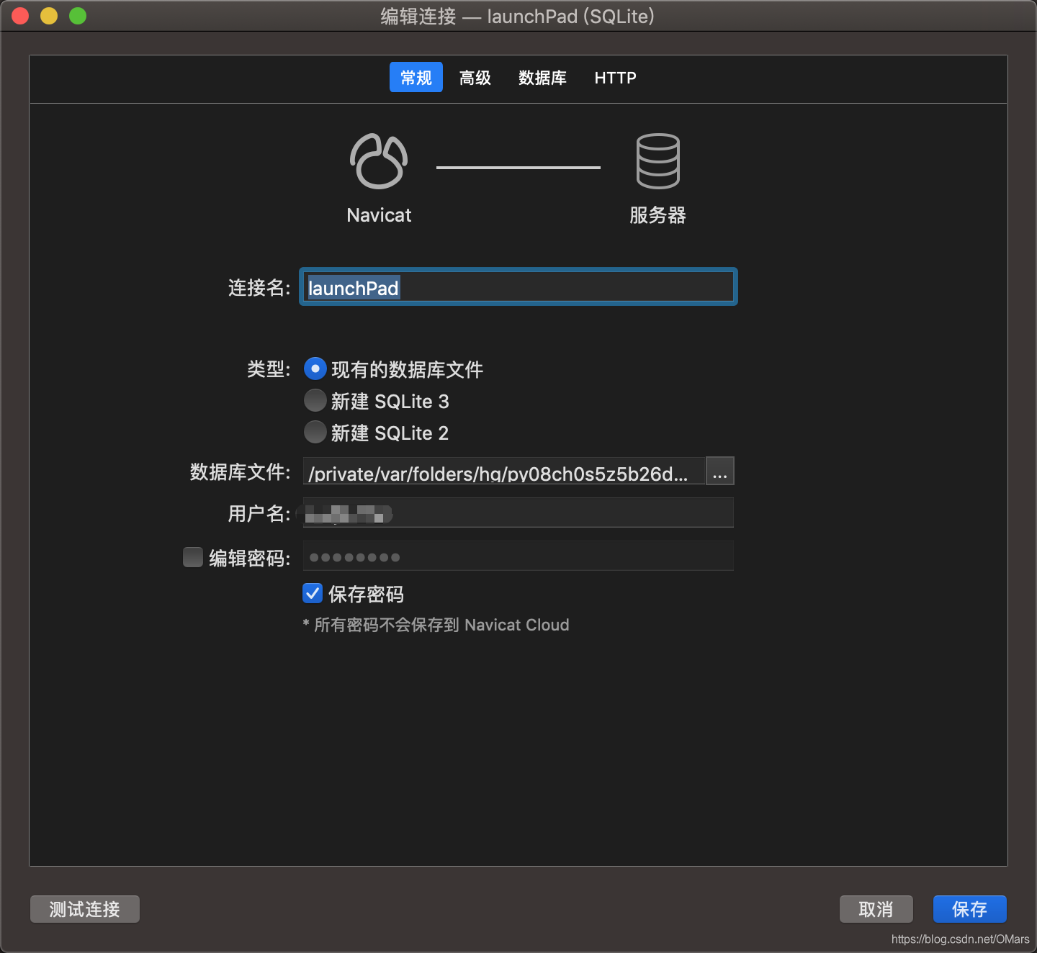Screen dimensions: 1037x953
Task: Uncheck the 保存密码 checkbox
Action: click(x=313, y=593)
